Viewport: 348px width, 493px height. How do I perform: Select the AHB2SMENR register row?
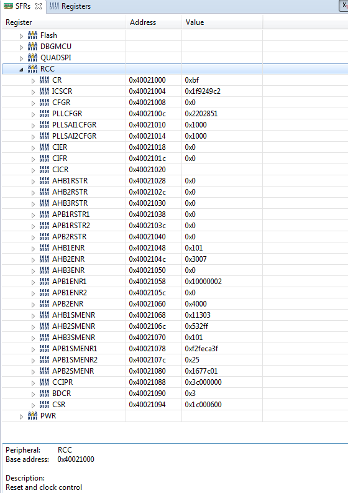pyautogui.click(x=175, y=326)
